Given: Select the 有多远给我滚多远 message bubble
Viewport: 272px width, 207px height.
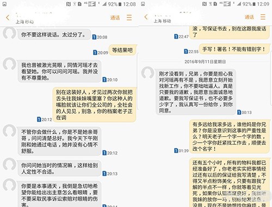Looking at the screenshot, I should [x=230, y=137].
